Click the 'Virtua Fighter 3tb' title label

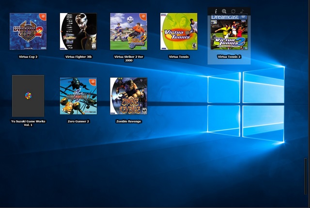pyautogui.click(x=78, y=57)
